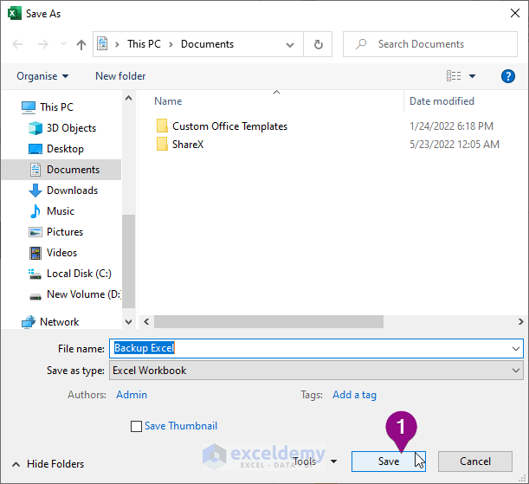
Task: Change view with the view icon
Action: (x=454, y=76)
